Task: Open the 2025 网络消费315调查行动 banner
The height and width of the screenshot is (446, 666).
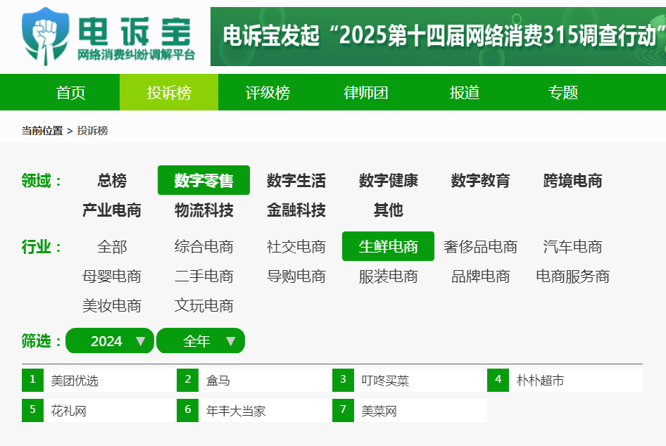Action: pyautogui.click(x=437, y=37)
